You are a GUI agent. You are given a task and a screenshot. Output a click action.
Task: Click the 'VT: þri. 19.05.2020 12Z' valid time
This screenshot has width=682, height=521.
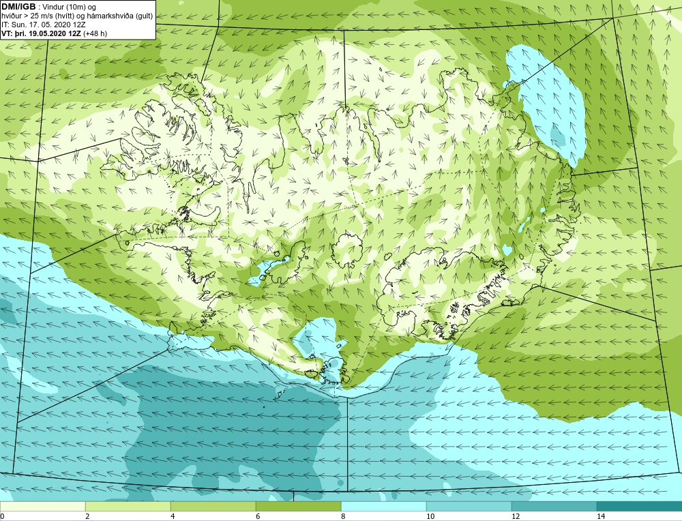pyautogui.click(x=42, y=33)
